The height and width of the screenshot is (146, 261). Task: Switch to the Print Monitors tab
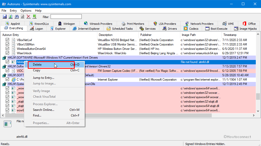pos(133,24)
